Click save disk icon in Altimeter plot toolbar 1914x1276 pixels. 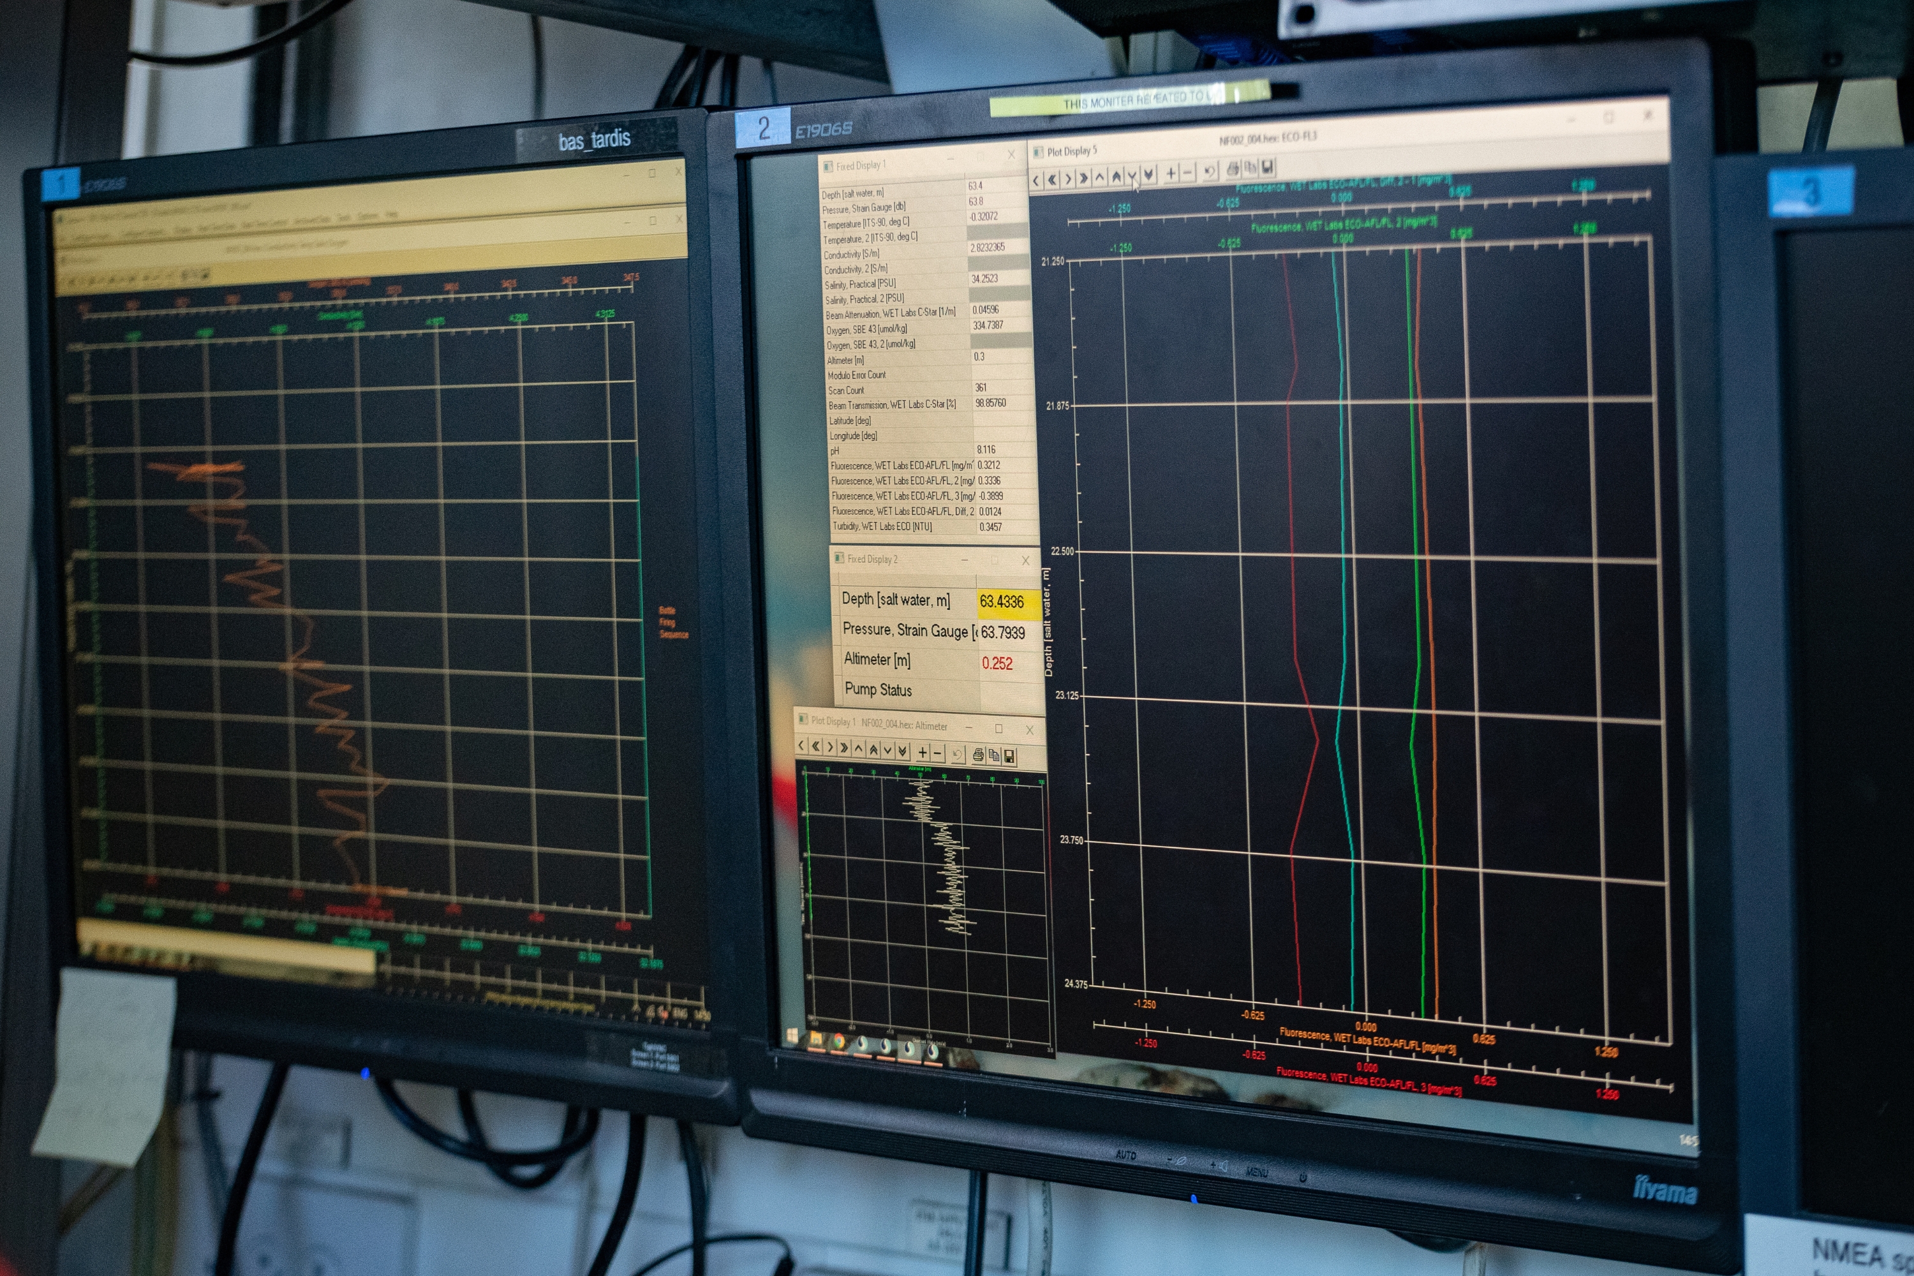pyautogui.click(x=1009, y=756)
